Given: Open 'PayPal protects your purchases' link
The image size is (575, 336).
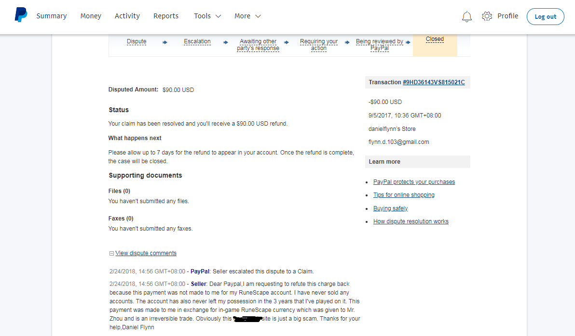Looking at the screenshot, I should 414,182.
